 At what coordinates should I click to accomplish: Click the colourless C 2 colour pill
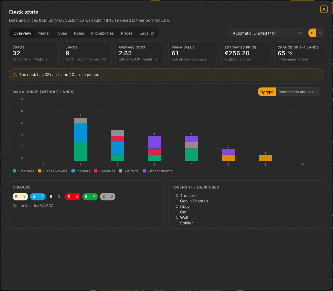[108, 197]
